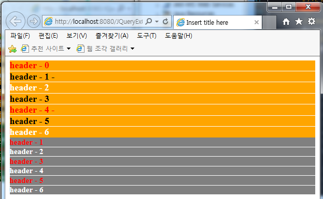Click the red 'header - 5' gray row
The height and width of the screenshot is (199, 323).
point(162,180)
